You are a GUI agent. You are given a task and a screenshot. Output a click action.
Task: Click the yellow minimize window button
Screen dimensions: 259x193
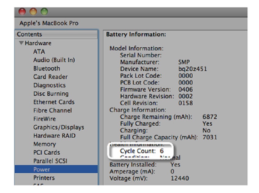[33, 12]
